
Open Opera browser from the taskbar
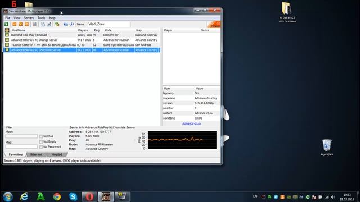(89, 197)
